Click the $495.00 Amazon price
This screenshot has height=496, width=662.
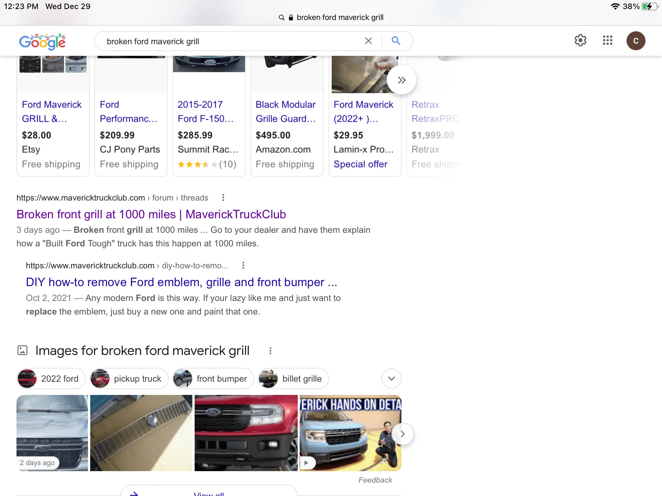coord(273,135)
